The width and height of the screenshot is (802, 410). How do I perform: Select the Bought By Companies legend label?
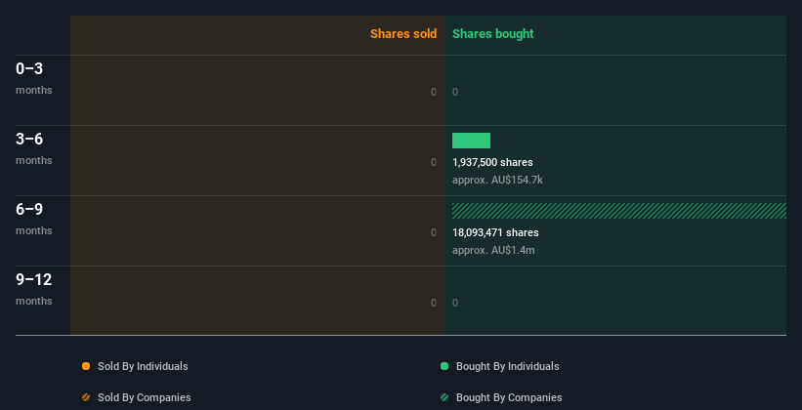pyautogui.click(x=509, y=397)
